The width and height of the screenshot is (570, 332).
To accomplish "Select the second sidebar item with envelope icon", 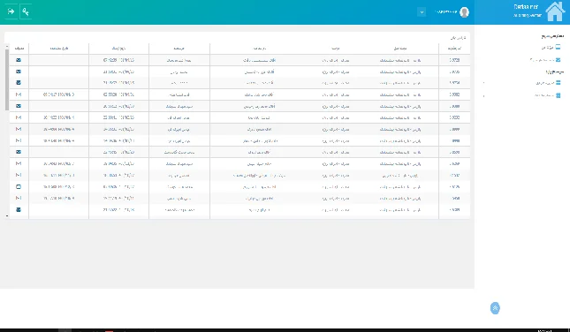I will click(545, 59).
